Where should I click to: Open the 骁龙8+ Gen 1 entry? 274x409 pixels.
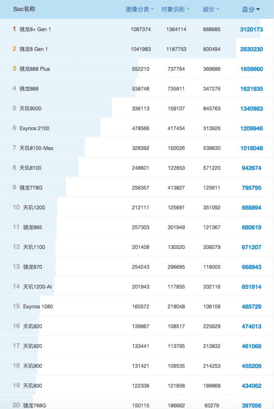35,30
